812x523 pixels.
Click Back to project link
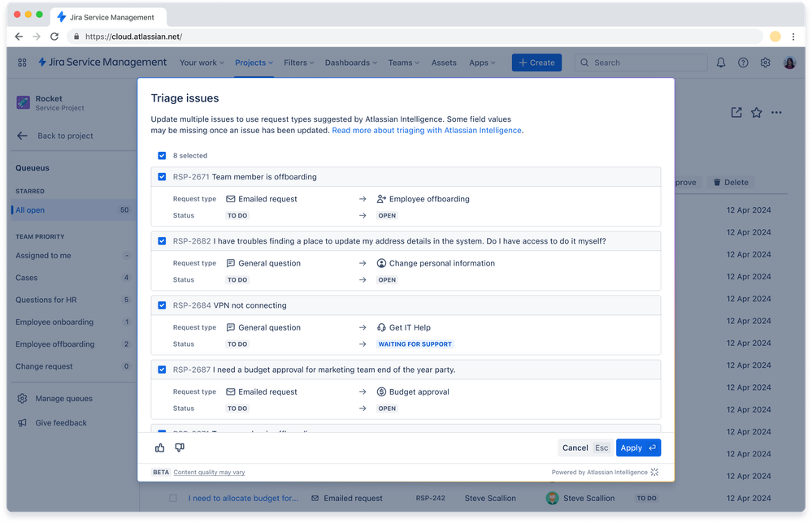click(x=65, y=136)
